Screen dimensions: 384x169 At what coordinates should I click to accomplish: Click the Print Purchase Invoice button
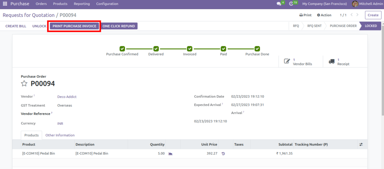(x=74, y=26)
